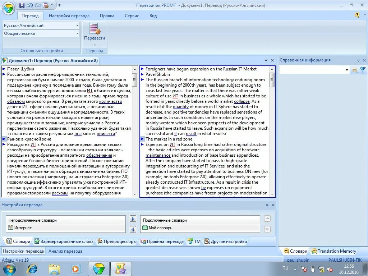This screenshot has width=368, height=276.
Task: Open the Словари settings tab
Action: pos(18,241)
